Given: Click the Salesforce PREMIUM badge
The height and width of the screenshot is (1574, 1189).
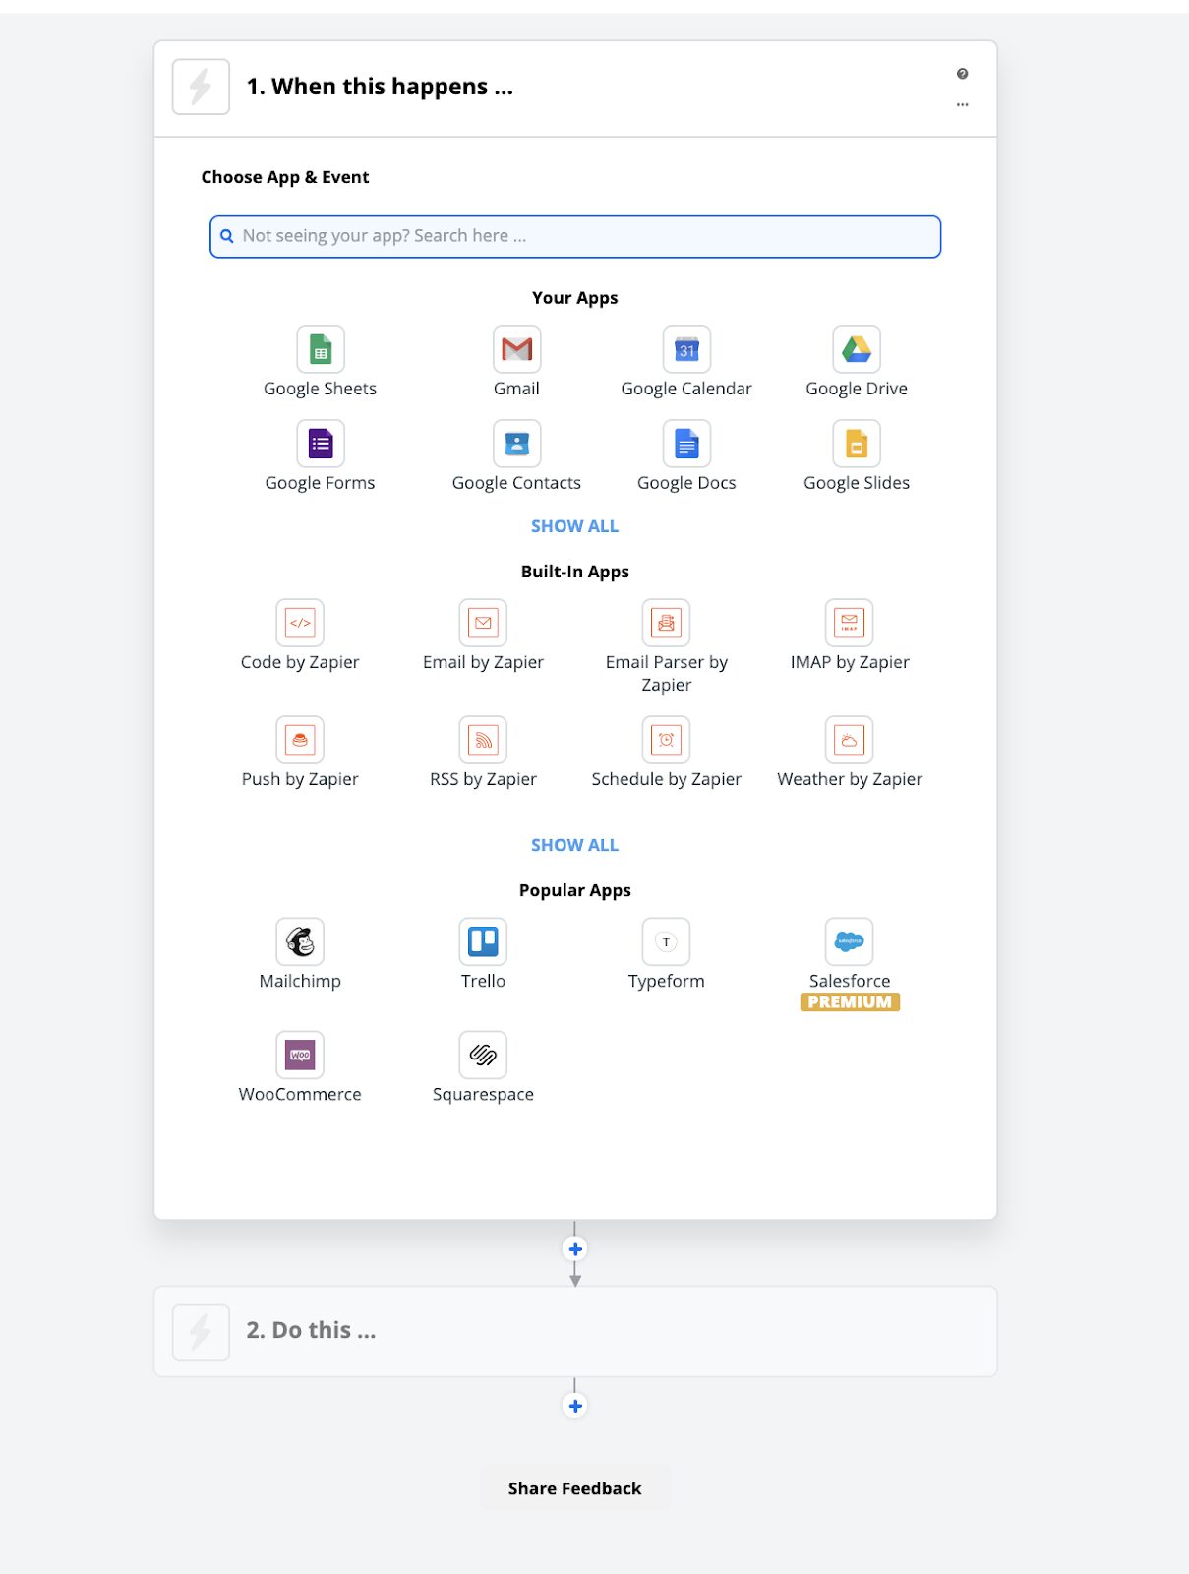Looking at the screenshot, I should pyautogui.click(x=850, y=1002).
